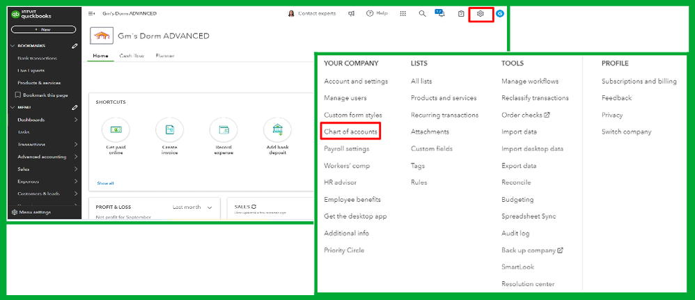Open the search magnifier icon
This screenshot has height=300, width=695.
[x=423, y=14]
